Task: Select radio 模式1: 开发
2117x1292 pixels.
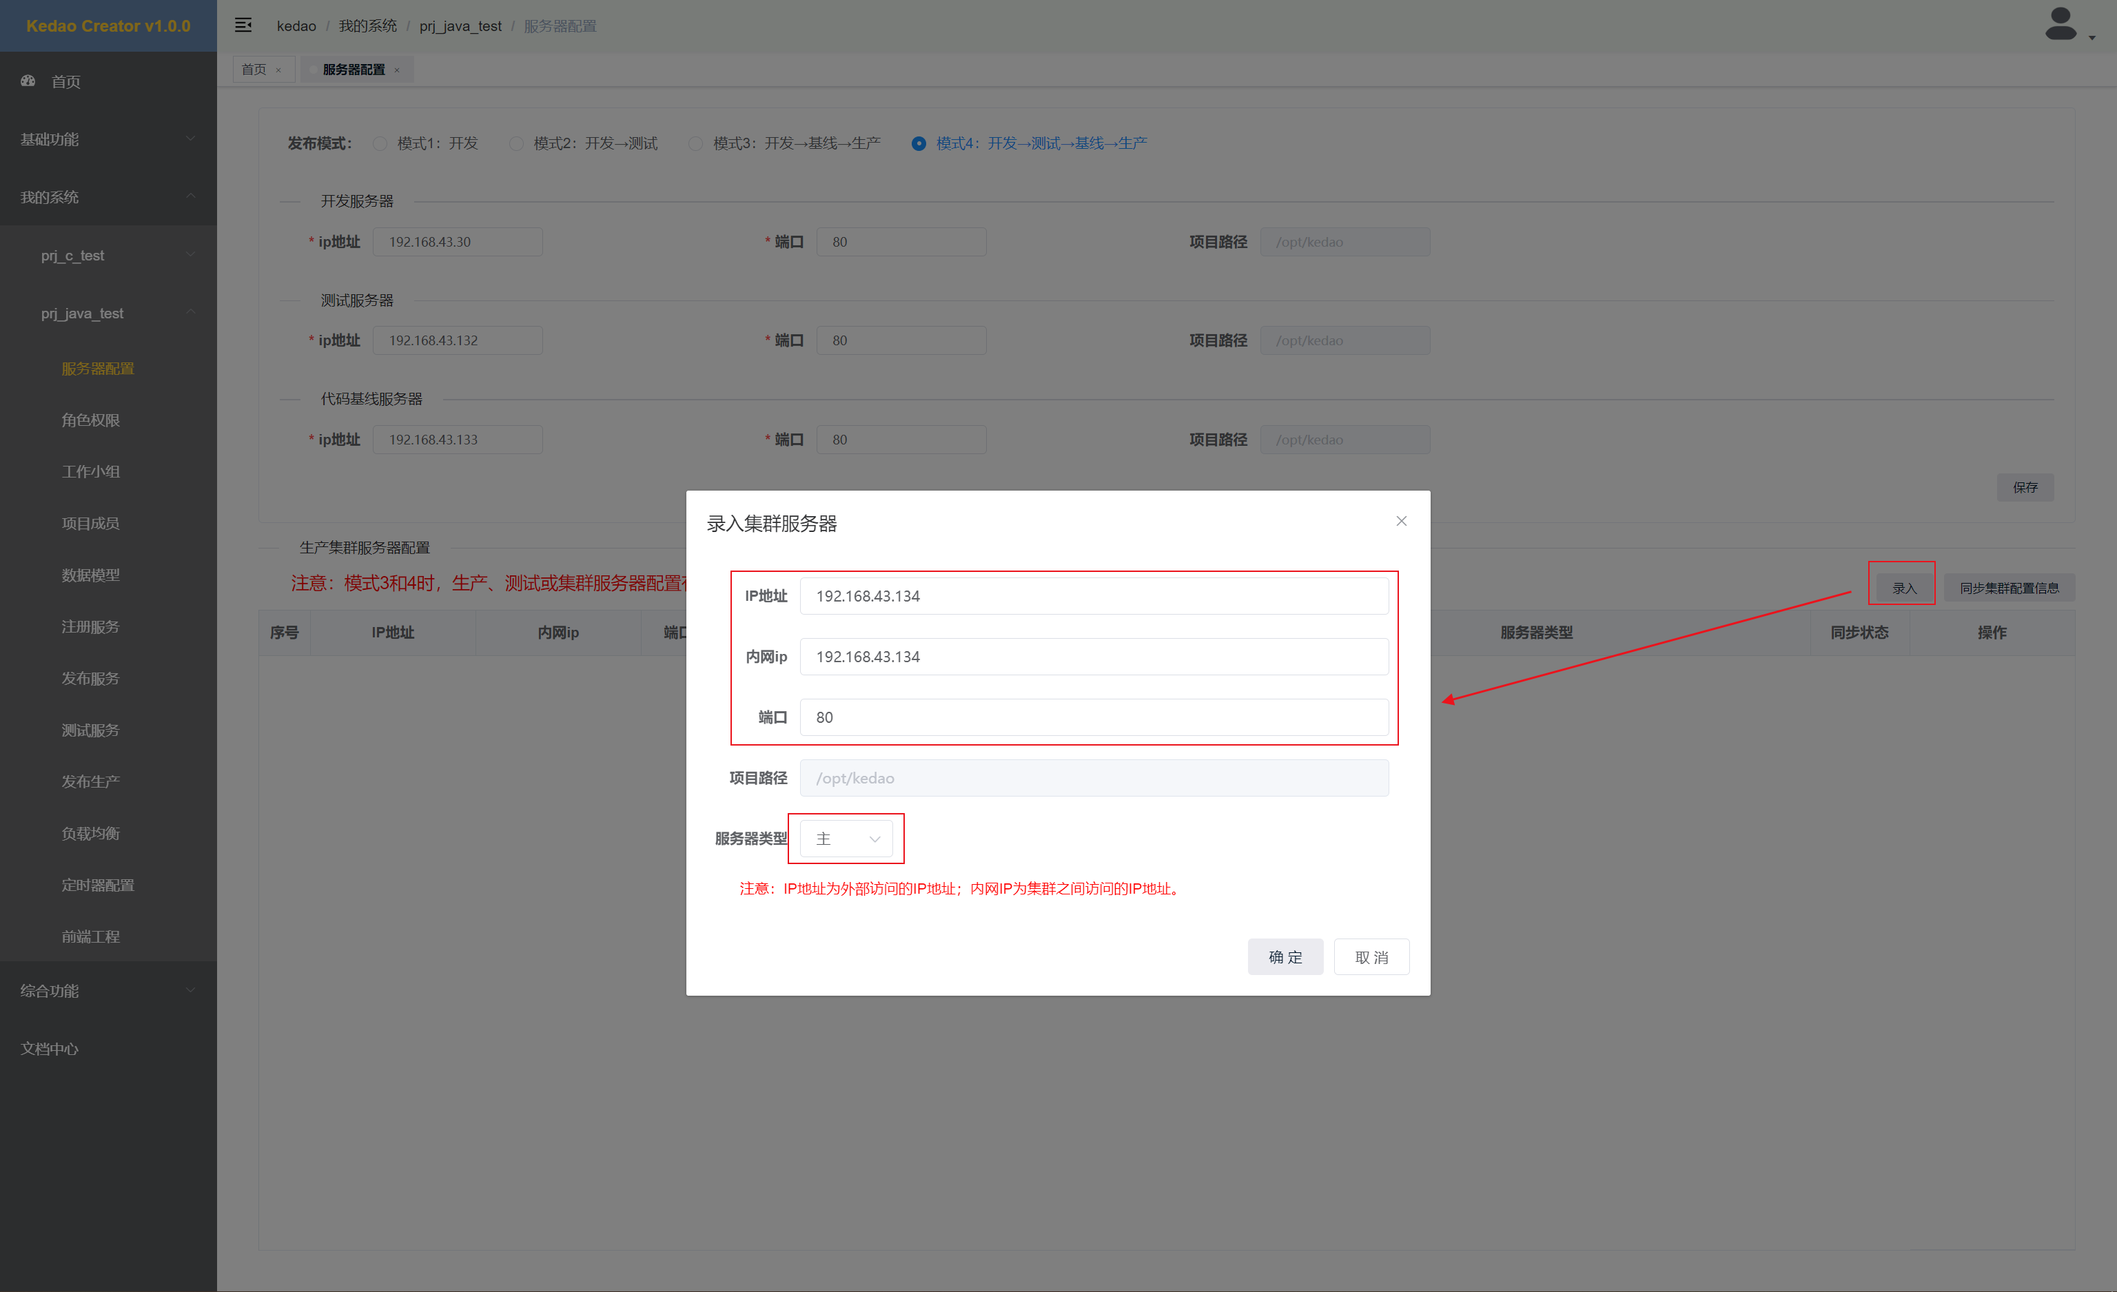Action: pyautogui.click(x=380, y=143)
